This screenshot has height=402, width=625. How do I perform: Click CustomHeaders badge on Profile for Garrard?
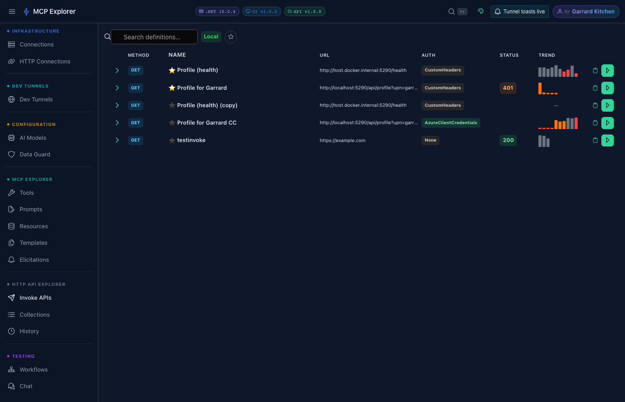(443, 88)
